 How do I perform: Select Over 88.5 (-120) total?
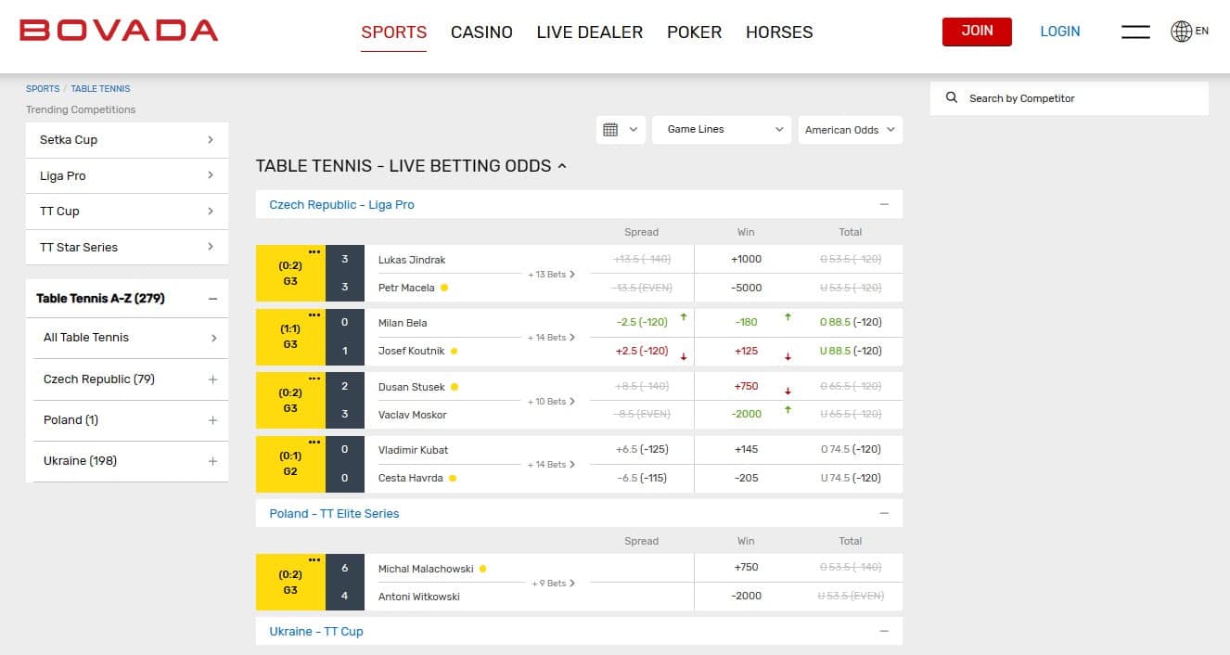click(851, 323)
